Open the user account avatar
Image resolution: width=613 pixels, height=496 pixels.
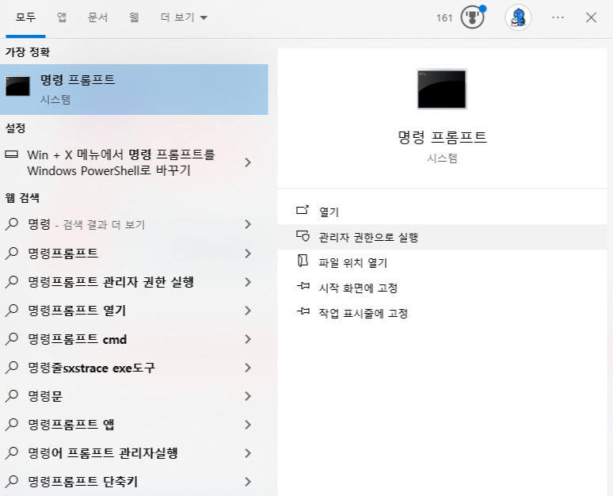click(518, 17)
